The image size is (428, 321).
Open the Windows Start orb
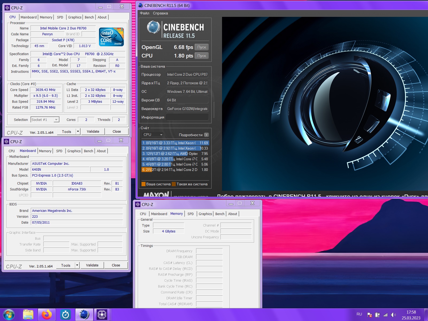point(9,315)
